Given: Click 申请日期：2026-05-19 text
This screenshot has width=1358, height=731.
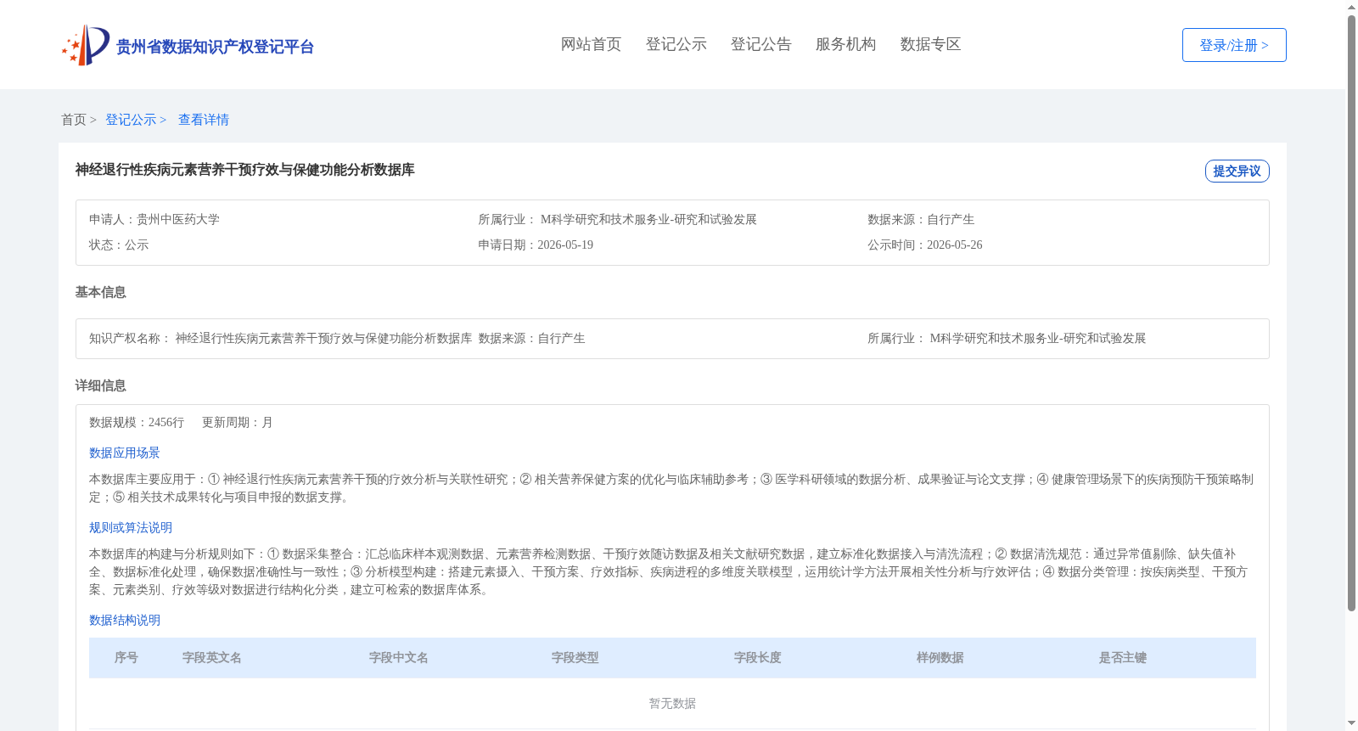Looking at the screenshot, I should 536,245.
